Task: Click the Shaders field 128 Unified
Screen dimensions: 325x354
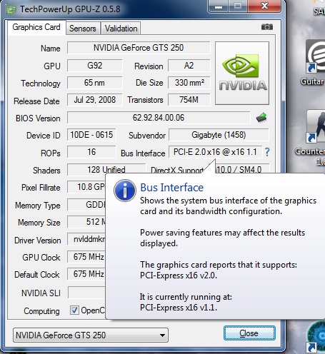Action: tap(106, 169)
